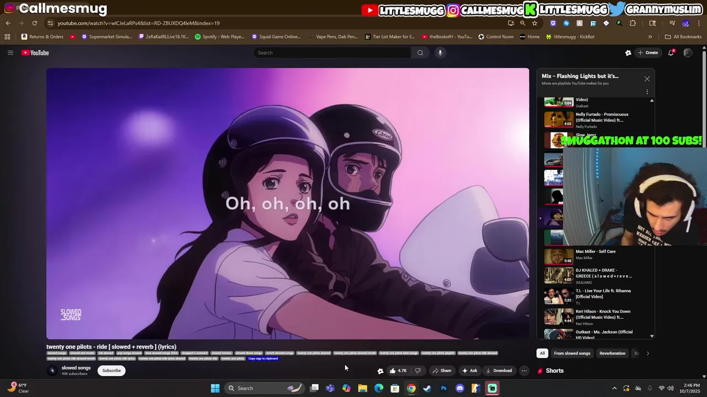Open Steam from the taskbar

tap(427, 388)
